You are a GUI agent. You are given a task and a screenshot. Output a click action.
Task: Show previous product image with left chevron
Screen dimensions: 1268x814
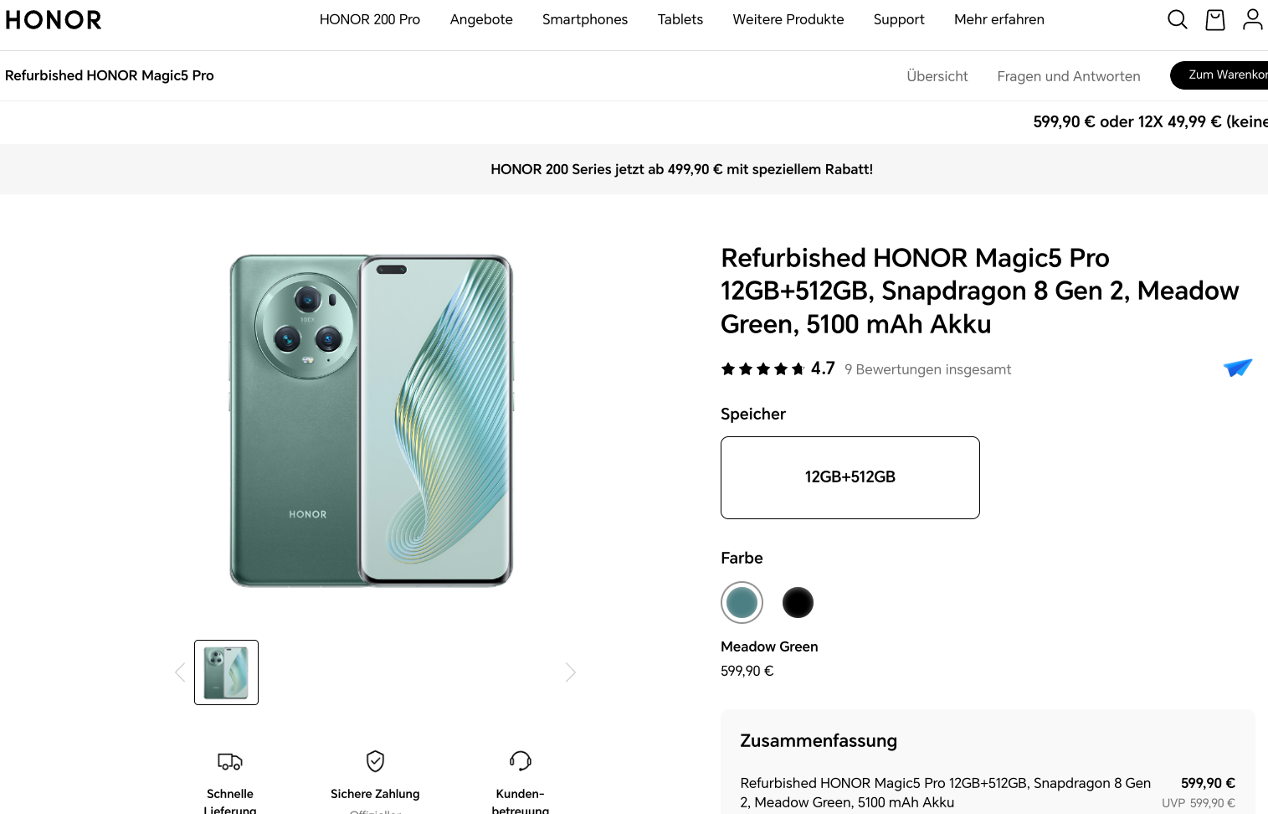tap(180, 672)
